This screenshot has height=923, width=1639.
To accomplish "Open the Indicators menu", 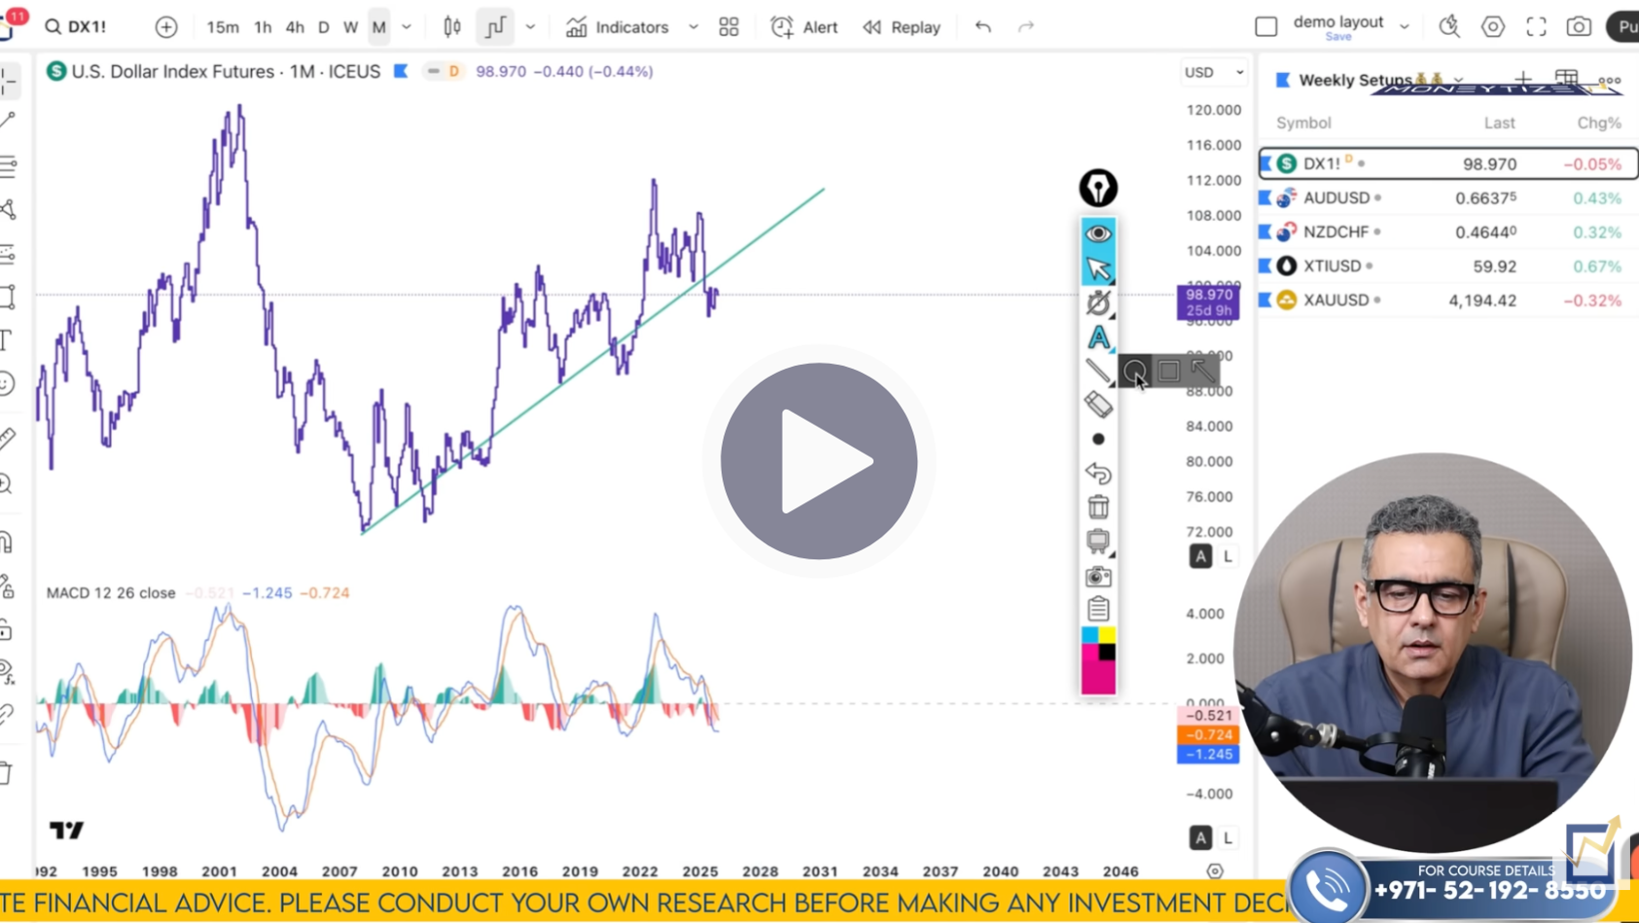I will pyautogui.click(x=618, y=27).
